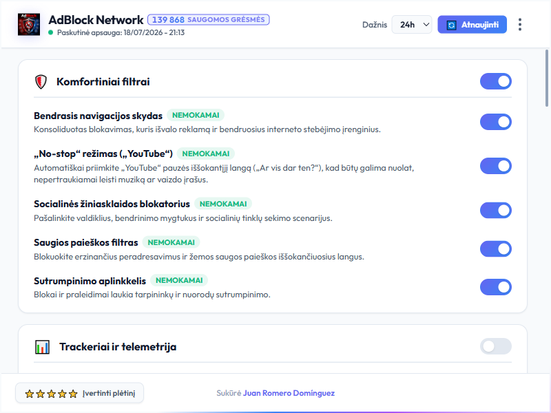The height and width of the screenshot is (413, 551).
Task: Click the Įvertinti plėtinį button
Action: 79,393
